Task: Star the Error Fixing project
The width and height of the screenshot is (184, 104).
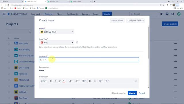Action: pyautogui.click(x=9, y=68)
